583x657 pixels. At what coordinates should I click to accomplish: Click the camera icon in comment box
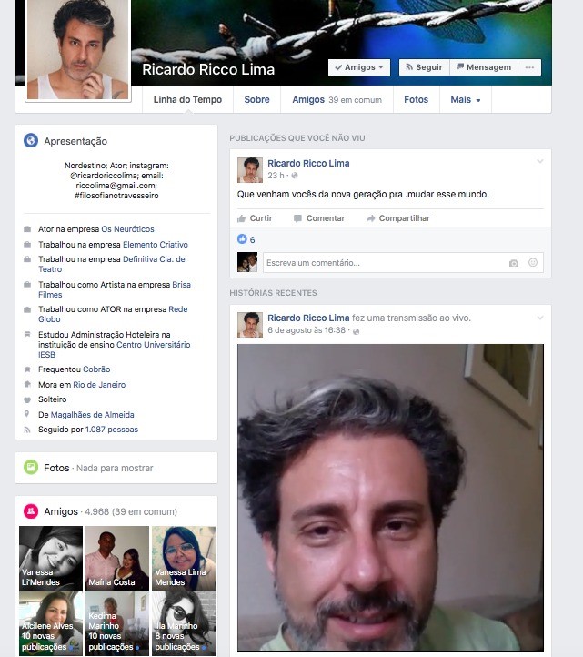(x=514, y=263)
